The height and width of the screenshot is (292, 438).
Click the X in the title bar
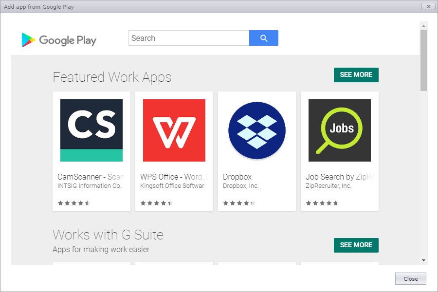coord(428,6)
